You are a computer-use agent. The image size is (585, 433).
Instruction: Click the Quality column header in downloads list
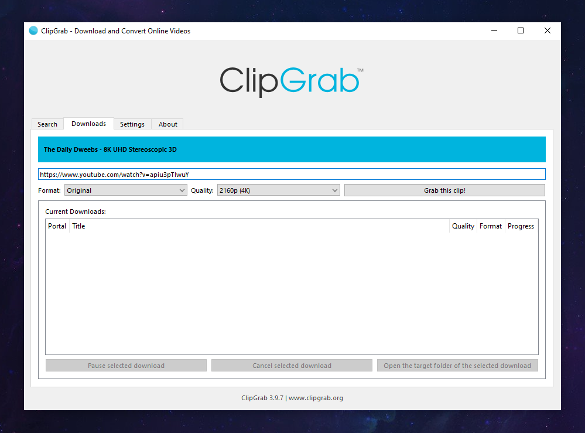pos(463,226)
